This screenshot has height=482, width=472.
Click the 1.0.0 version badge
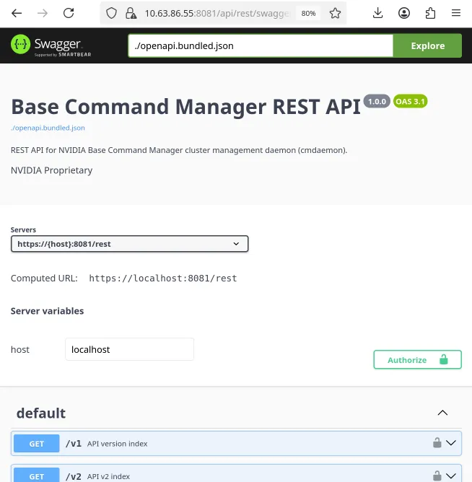[377, 102]
